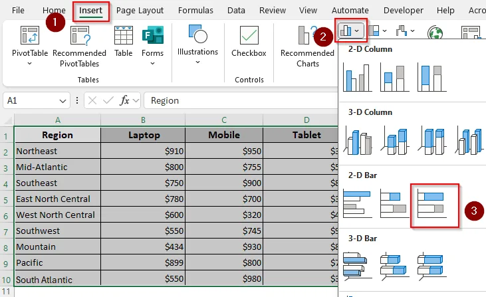Switch to the Data tab

[236, 10]
